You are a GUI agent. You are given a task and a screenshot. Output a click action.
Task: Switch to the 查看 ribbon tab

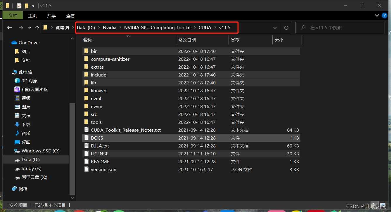[70, 15]
